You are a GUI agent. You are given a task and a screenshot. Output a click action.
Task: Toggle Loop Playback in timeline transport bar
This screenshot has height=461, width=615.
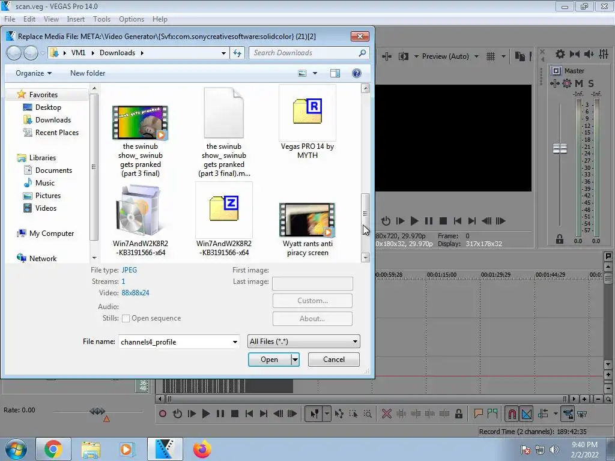coord(177,414)
